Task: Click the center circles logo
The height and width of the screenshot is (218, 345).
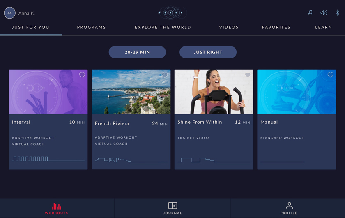Action: pyautogui.click(x=172, y=13)
